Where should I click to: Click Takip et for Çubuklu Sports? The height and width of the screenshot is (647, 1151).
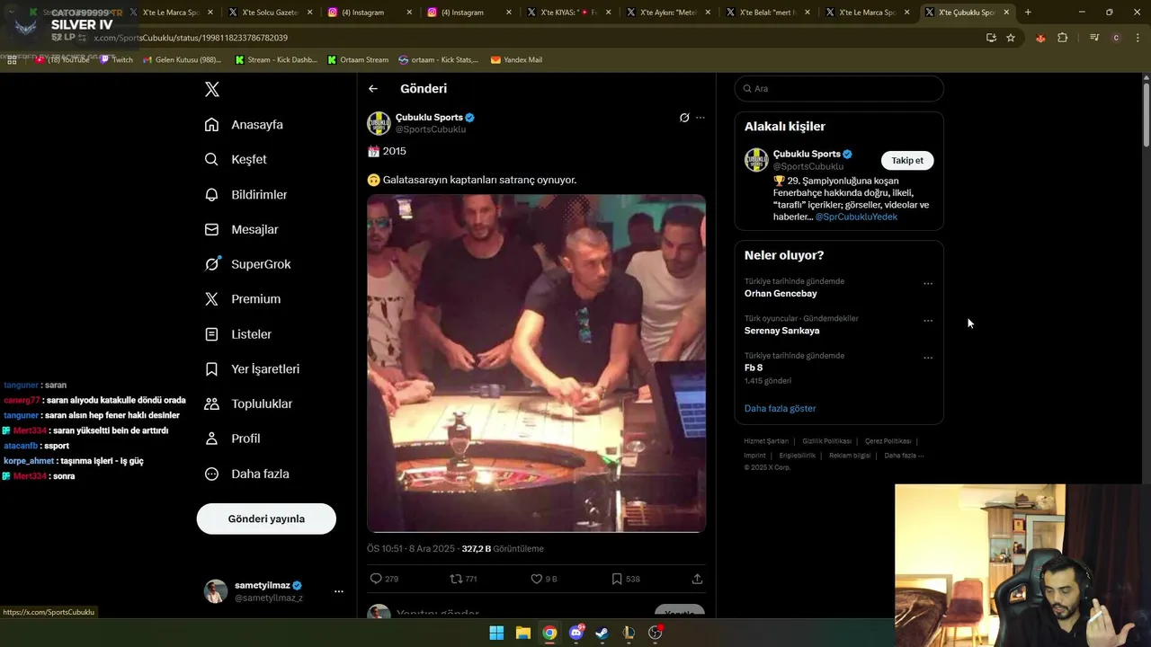[x=907, y=161]
